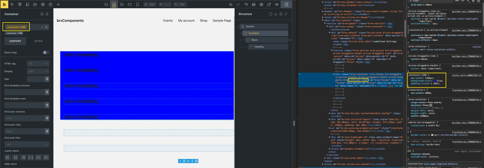Click the save icon in top toolbar

[286, 5]
